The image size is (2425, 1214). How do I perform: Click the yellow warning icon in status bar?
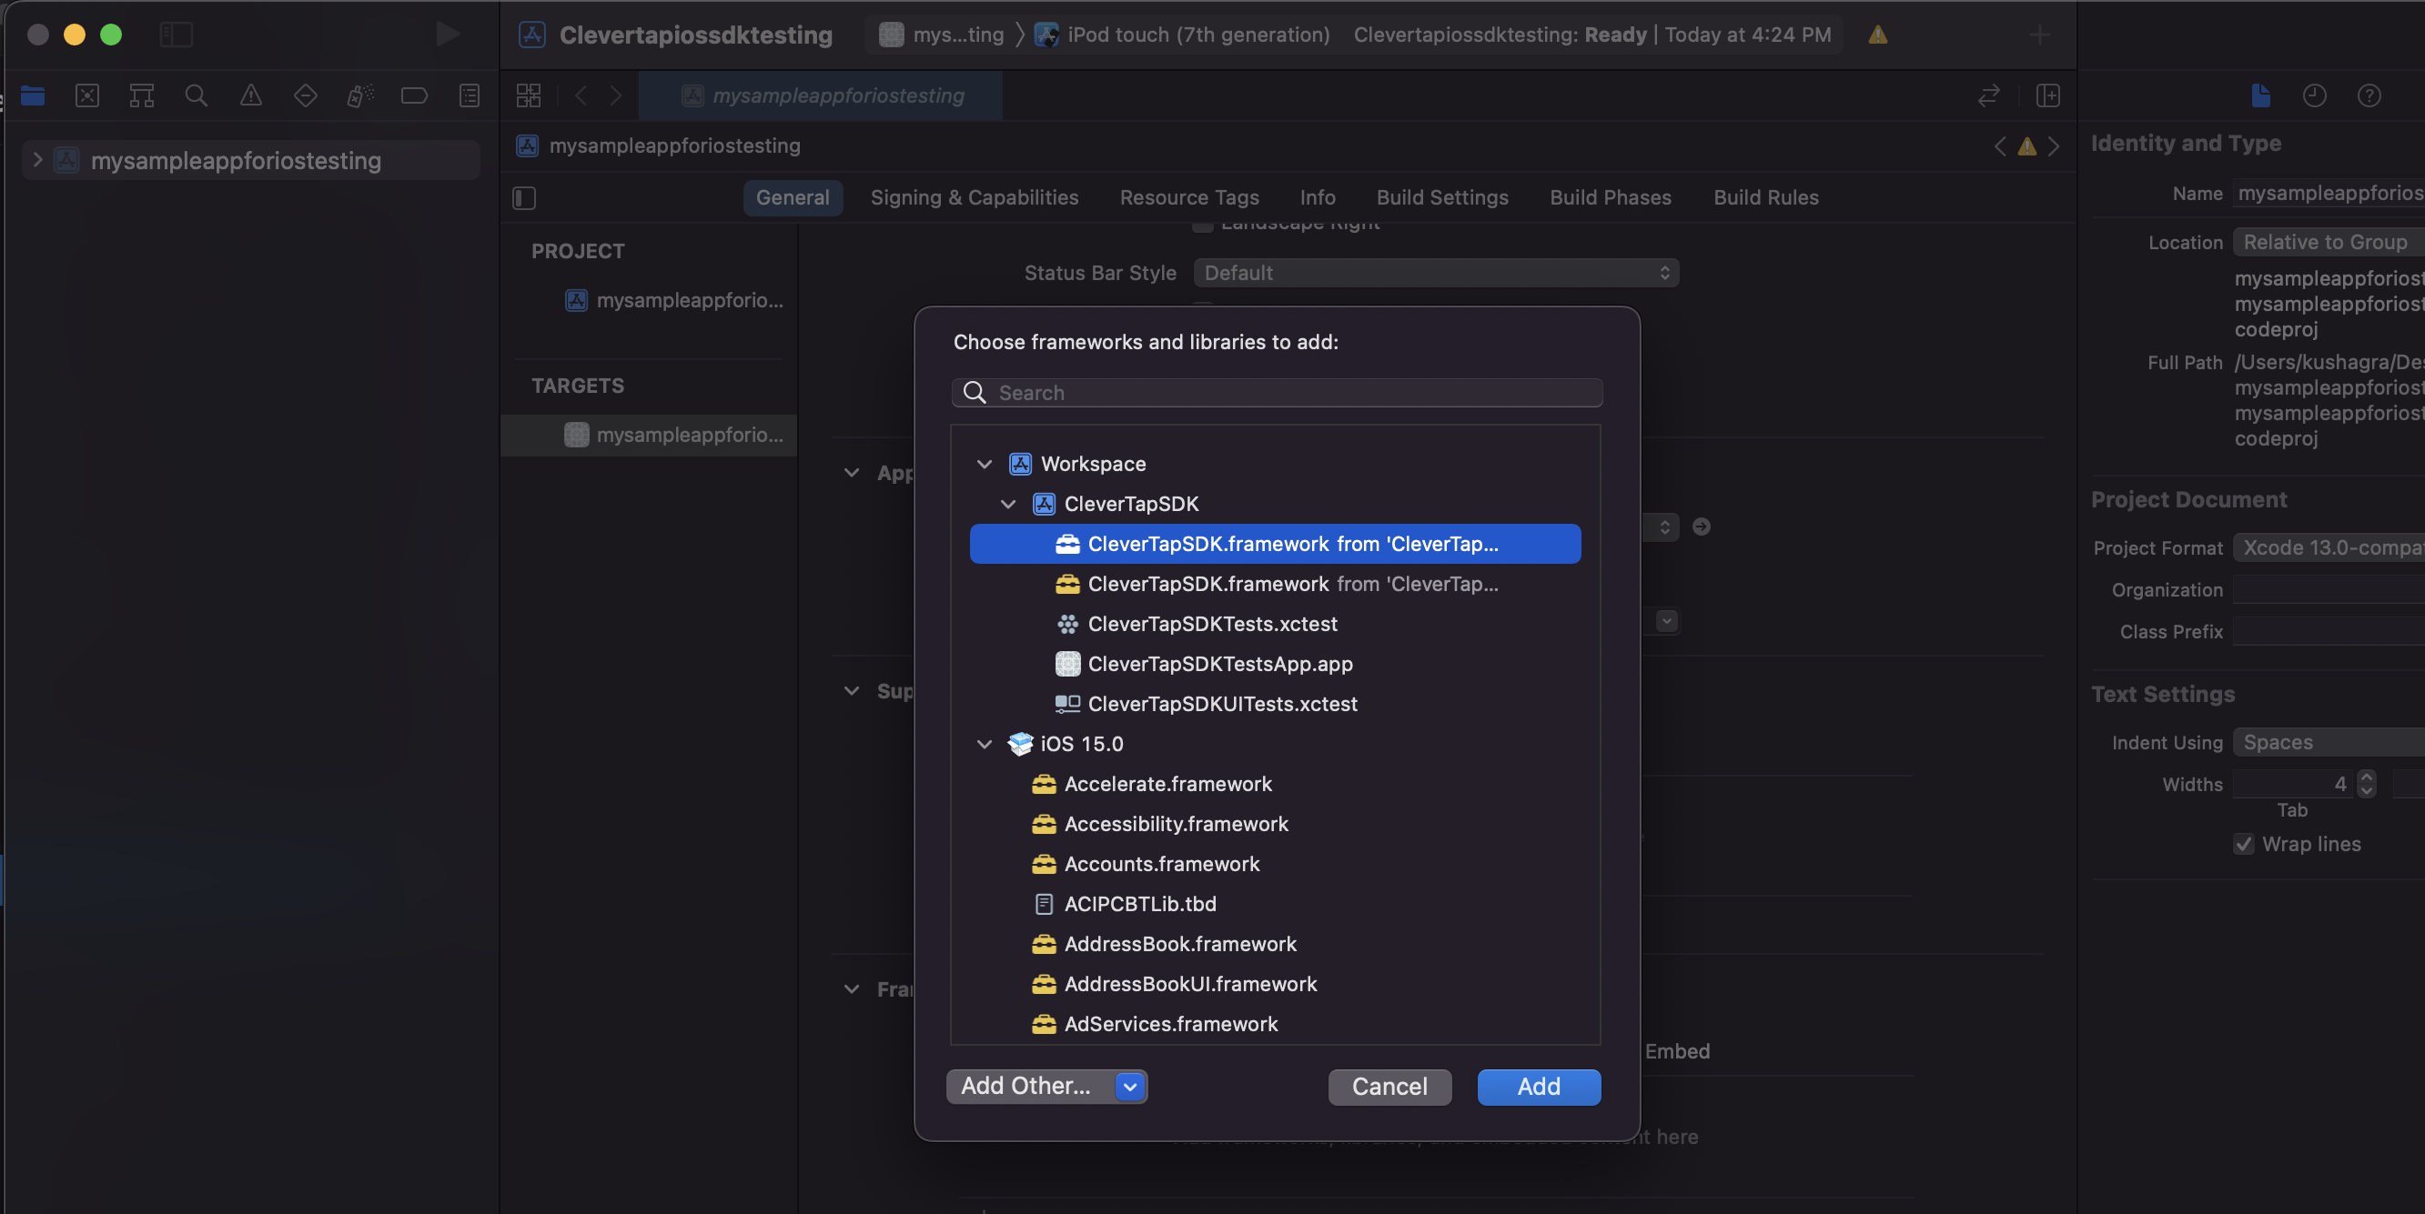1877,35
